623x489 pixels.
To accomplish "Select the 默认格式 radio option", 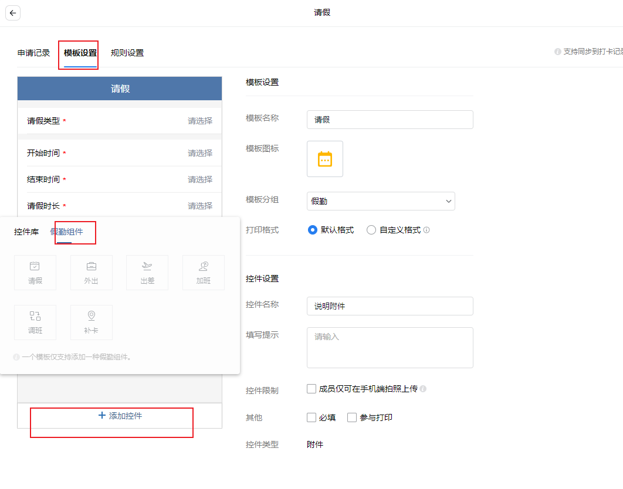I will tap(313, 230).
